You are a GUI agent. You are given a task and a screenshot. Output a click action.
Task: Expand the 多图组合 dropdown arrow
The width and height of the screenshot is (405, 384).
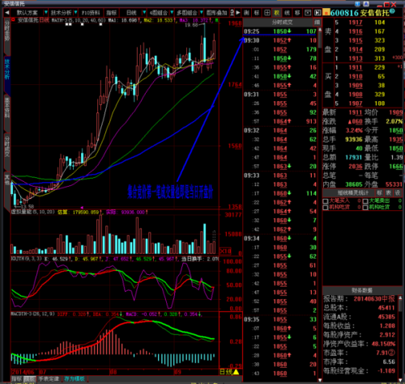pyautogui.click(x=201, y=12)
